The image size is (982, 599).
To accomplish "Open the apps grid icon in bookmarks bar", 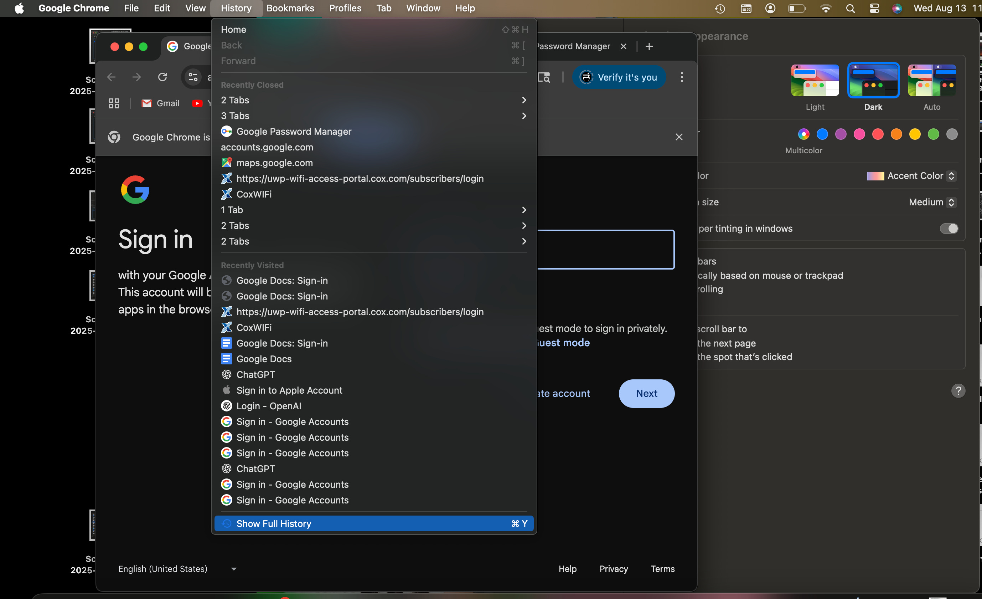I will [x=114, y=103].
